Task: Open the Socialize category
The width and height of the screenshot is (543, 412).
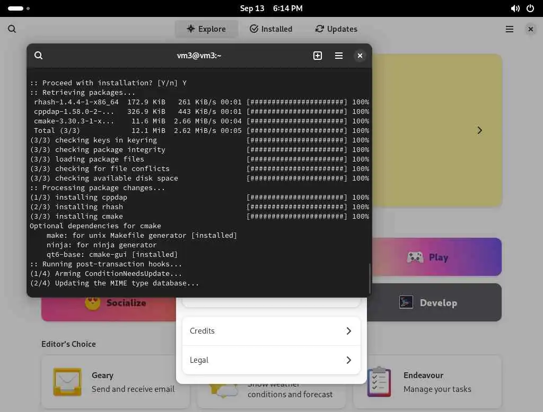Action: pyautogui.click(x=109, y=309)
